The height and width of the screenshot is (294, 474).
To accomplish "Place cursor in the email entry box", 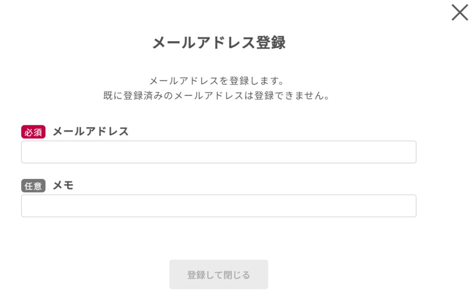I will [x=218, y=152].
